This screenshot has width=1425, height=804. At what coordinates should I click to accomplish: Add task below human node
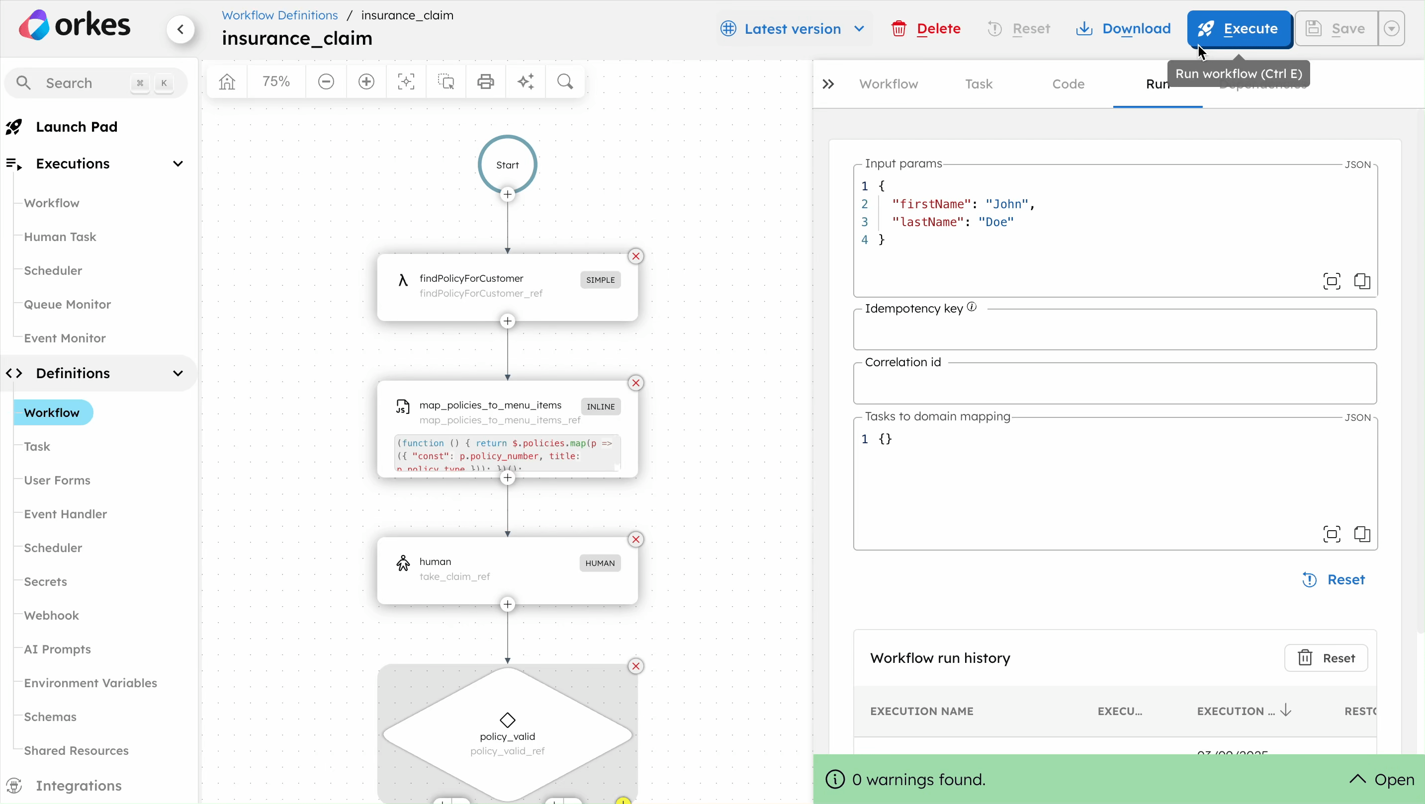point(507,604)
